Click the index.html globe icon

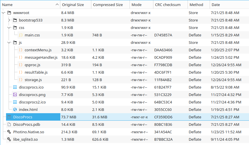tap(15, 109)
